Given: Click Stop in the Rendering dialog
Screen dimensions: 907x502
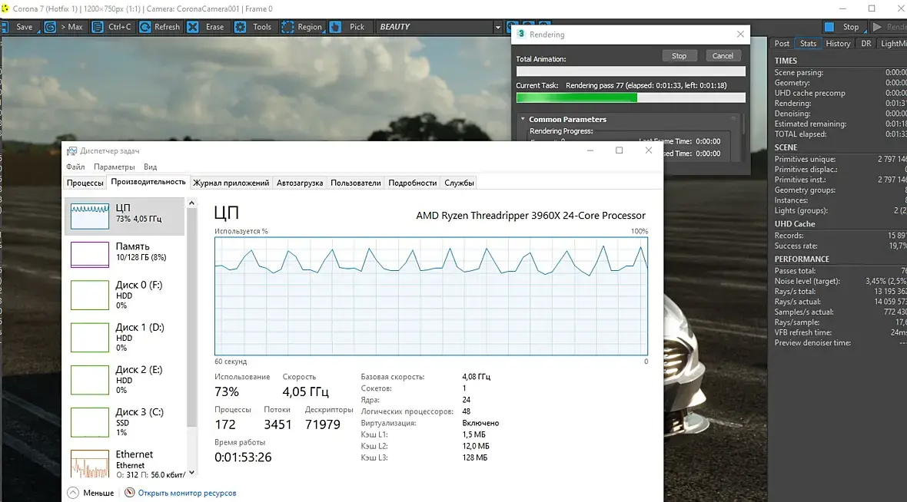Looking at the screenshot, I should [x=679, y=56].
